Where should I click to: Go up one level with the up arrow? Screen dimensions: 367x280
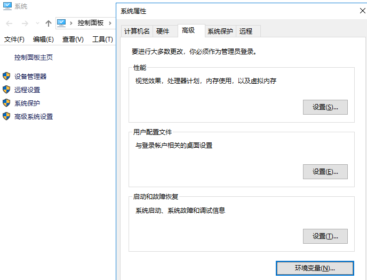(x=49, y=23)
